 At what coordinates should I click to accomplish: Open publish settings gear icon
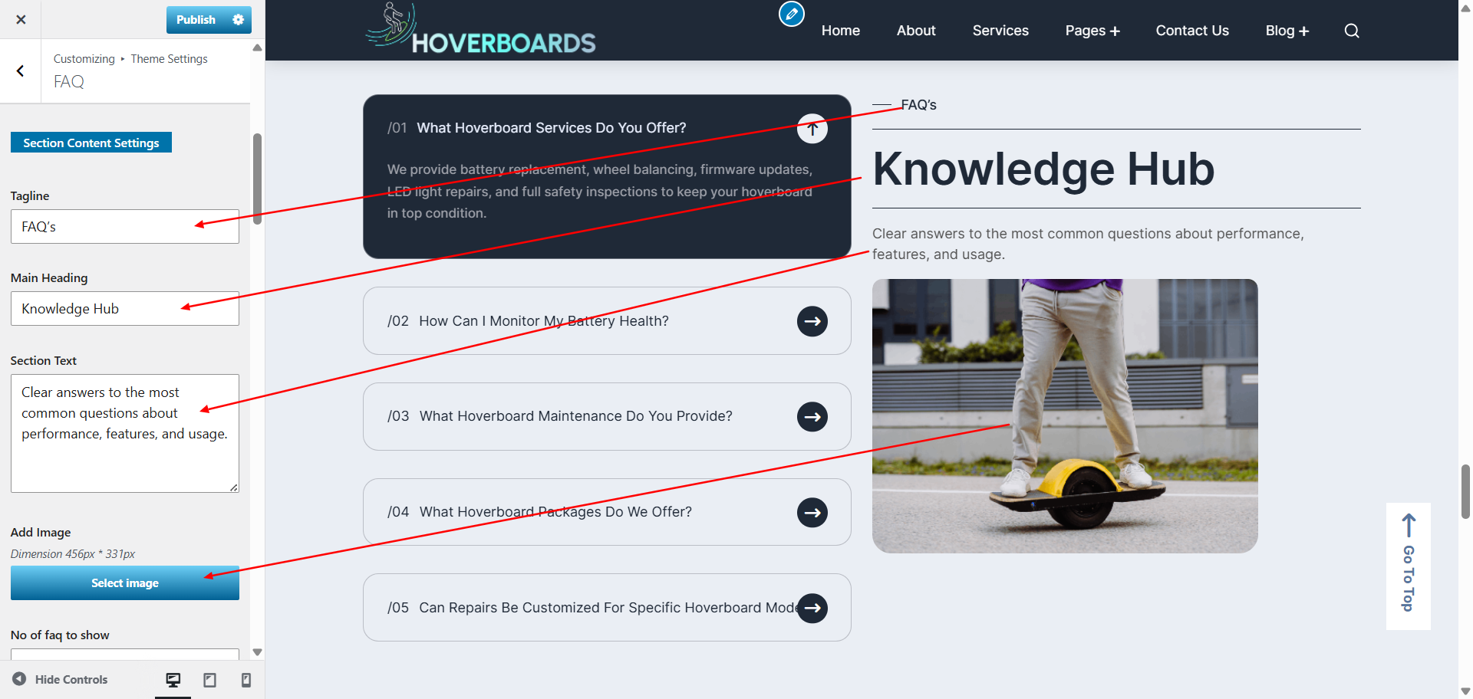pos(239,20)
